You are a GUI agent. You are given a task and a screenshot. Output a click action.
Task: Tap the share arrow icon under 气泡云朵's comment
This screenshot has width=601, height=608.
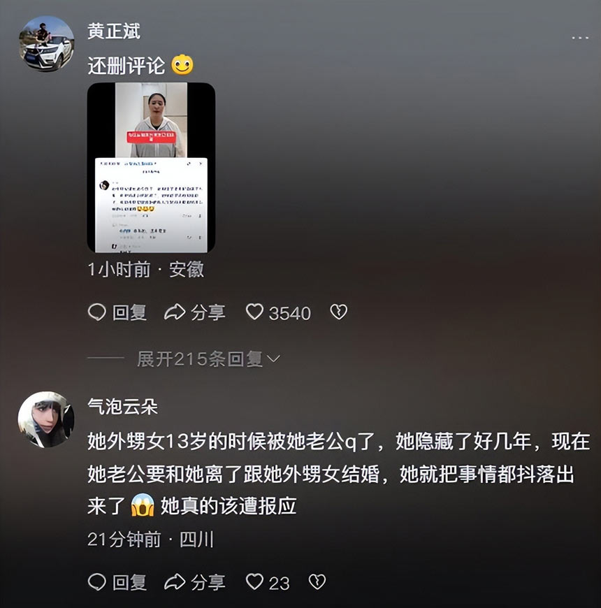(175, 582)
